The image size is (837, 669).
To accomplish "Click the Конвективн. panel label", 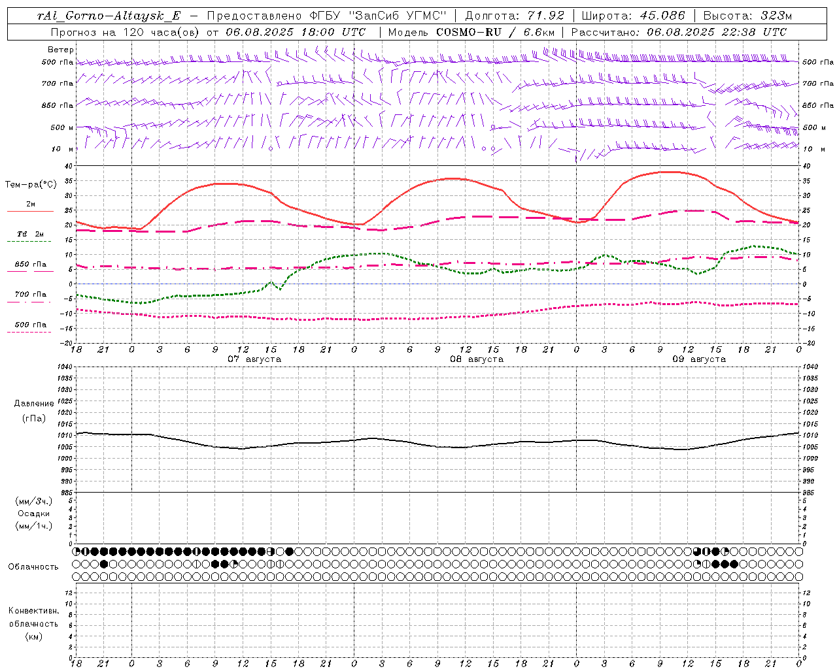I will tap(34, 611).
